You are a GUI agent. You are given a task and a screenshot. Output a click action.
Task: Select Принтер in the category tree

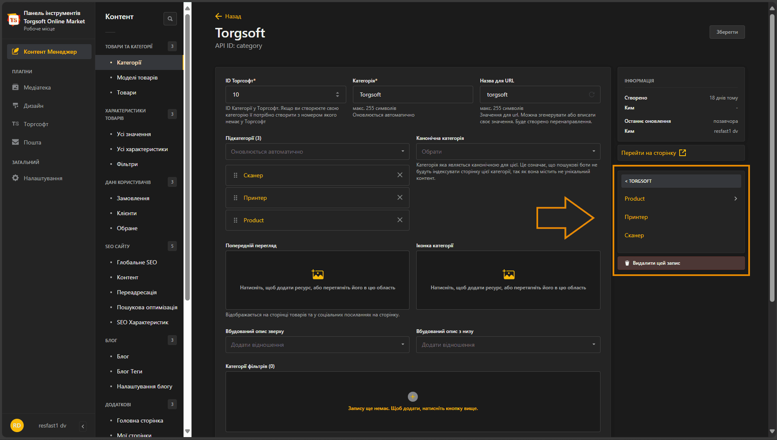pyautogui.click(x=636, y=217)
